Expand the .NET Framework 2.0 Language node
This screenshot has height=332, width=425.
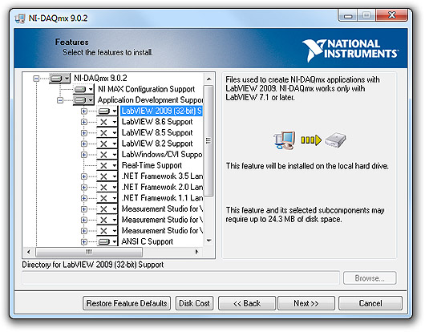[x=84, y=188]
